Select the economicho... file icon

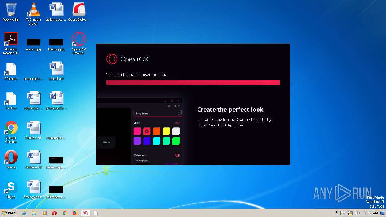click(x=33, y=74)
